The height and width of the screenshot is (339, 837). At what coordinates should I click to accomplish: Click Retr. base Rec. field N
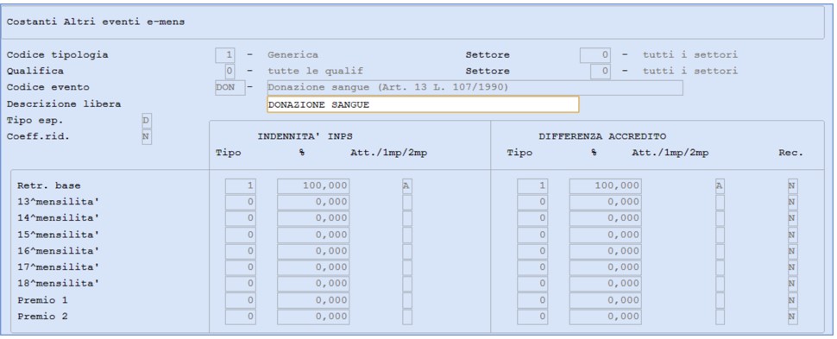point(793,185)
